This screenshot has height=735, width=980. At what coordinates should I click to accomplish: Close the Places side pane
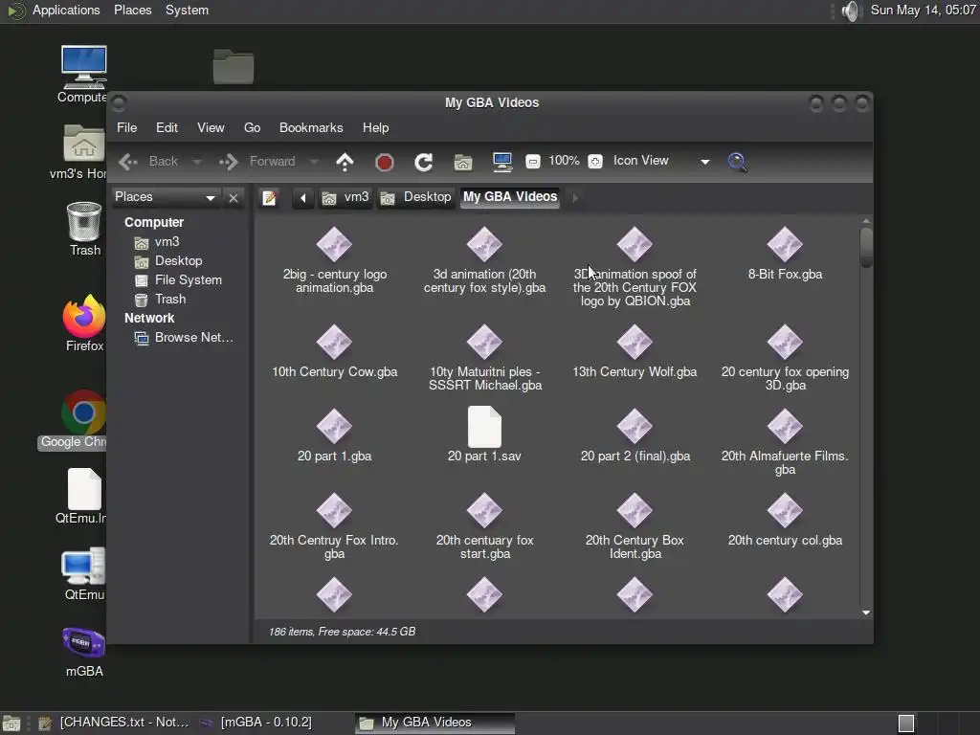234,198
